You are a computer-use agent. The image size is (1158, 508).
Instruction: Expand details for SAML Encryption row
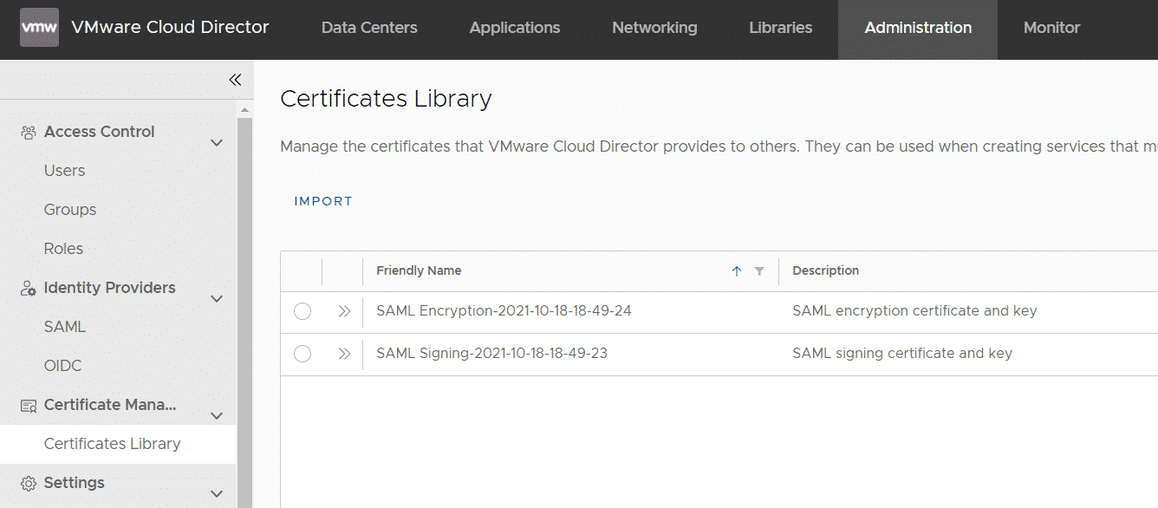click(344, 311)
